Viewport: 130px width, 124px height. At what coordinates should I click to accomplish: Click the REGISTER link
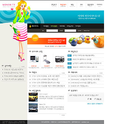pos(86,31)
